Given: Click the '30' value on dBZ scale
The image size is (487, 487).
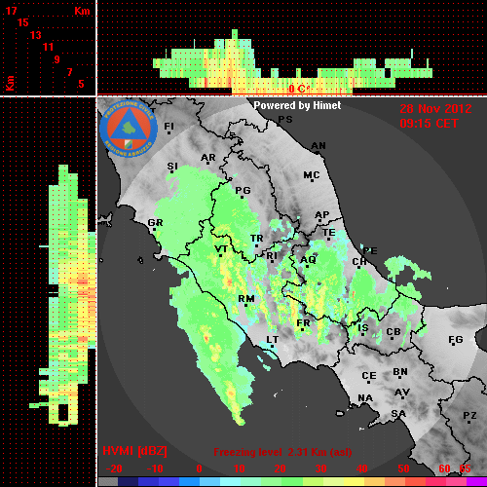Looking at the screenshot, I should pyautogui.click(x=320, y=468).
